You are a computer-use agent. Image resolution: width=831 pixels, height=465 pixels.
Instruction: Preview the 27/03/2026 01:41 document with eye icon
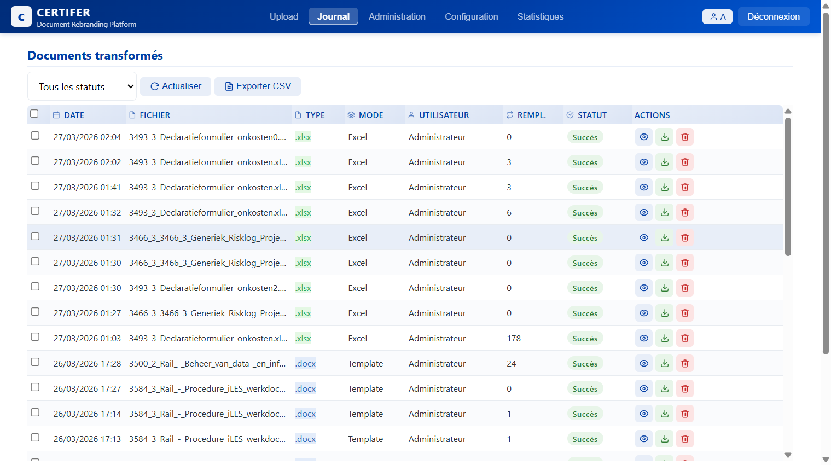point(644,187)
